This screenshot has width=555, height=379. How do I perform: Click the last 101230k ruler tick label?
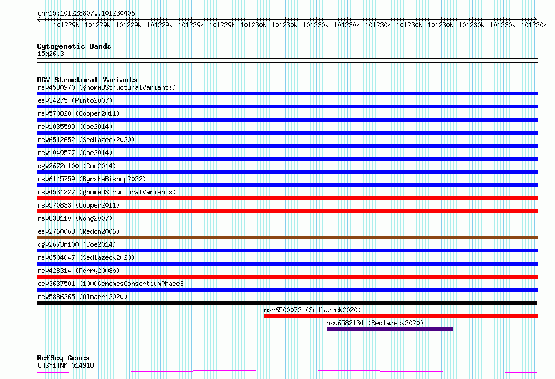point(534,25)
